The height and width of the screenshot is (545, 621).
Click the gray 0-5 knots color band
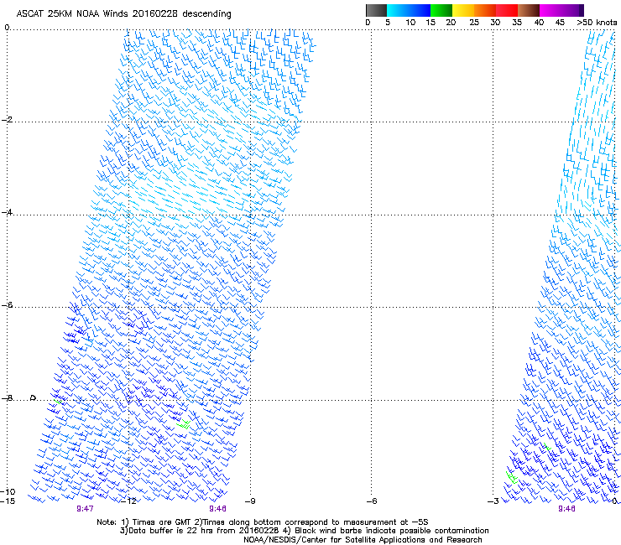(376, 10)
